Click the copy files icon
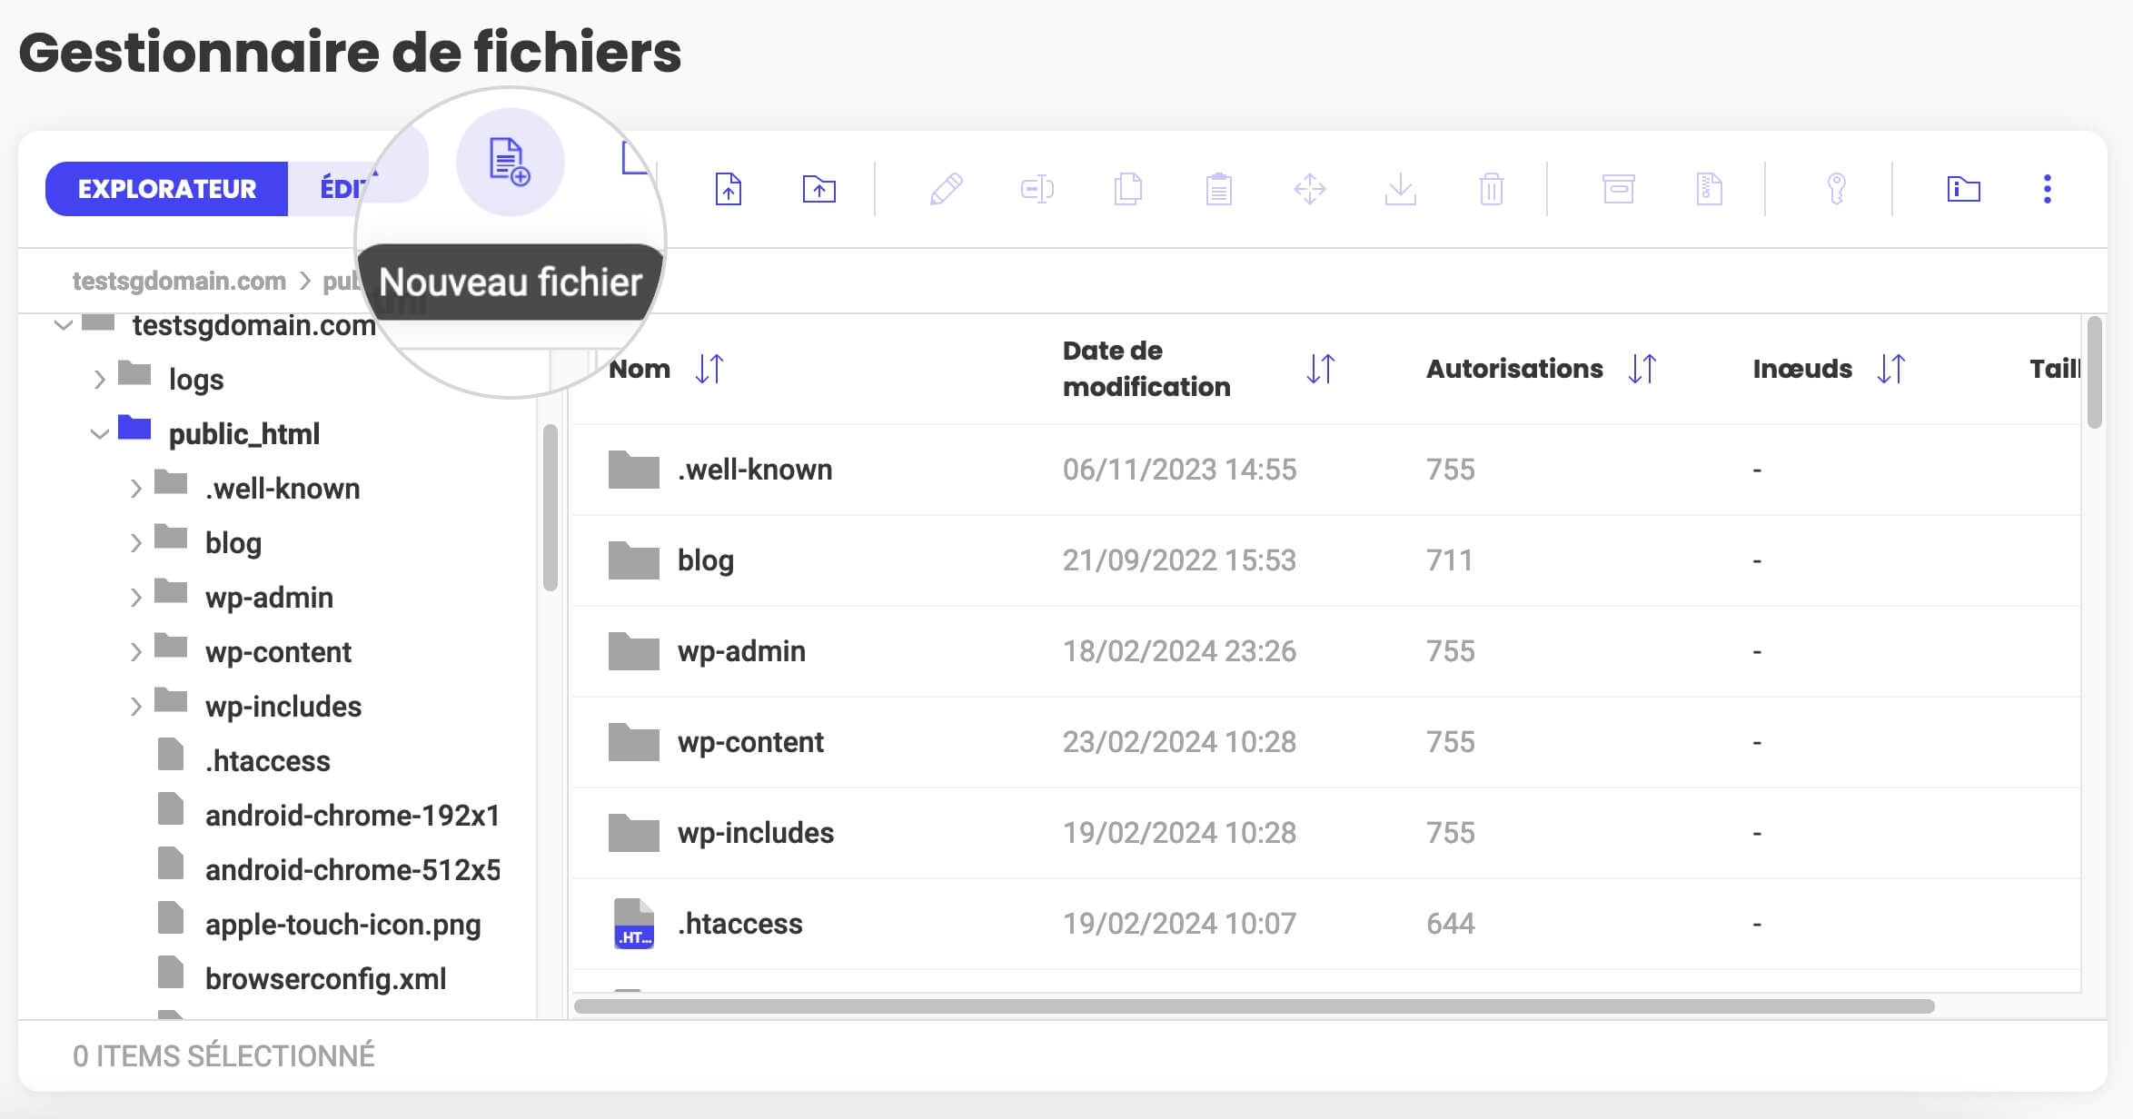 pyautogui.click(x=1128, y=189)
